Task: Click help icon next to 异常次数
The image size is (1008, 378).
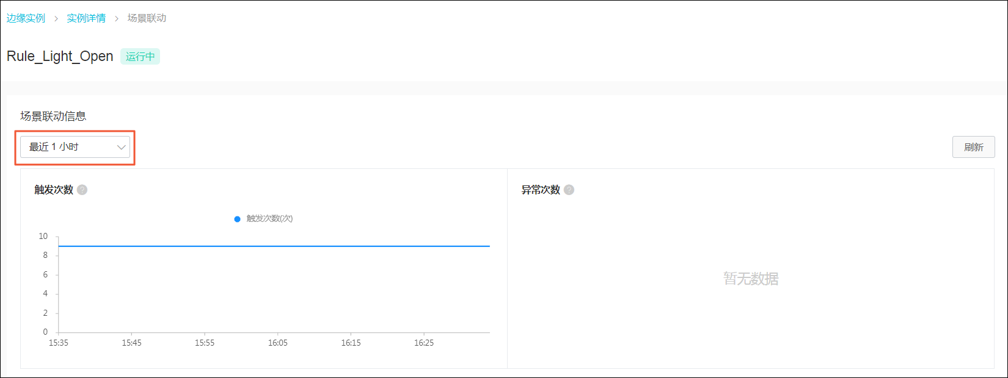Action: coord(569,190)
